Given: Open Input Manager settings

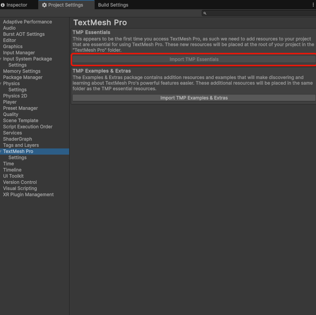Looking at the screenshot, I should 19,53.
